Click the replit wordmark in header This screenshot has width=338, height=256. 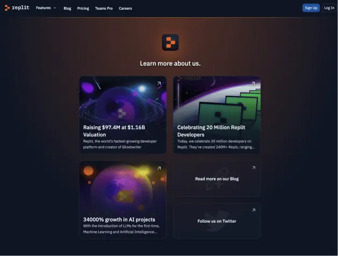pos(20,8)
